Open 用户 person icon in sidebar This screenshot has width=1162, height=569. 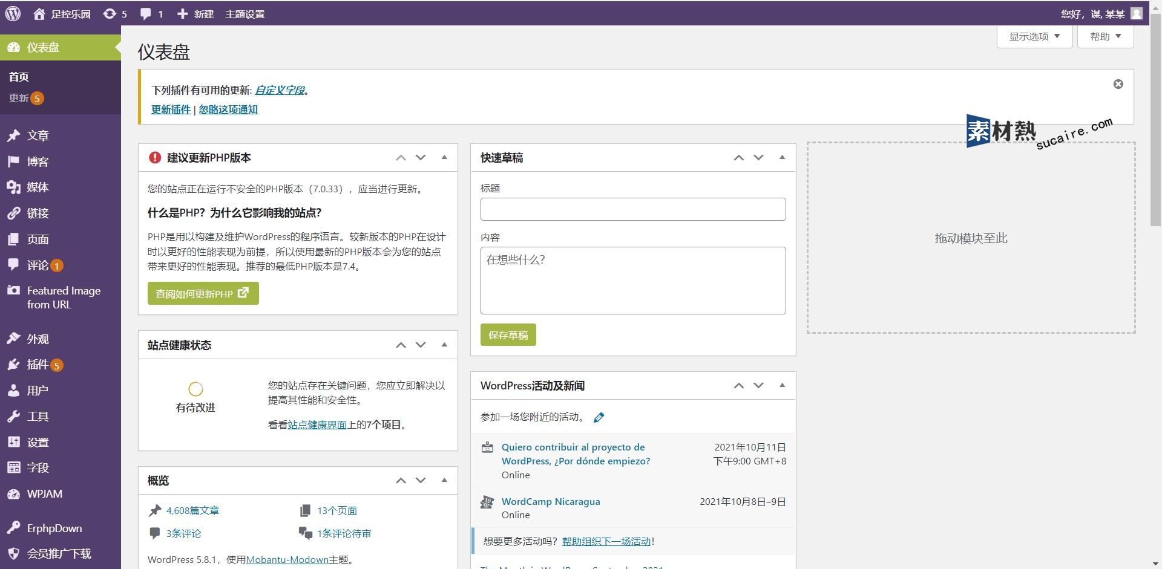(13, 391)
